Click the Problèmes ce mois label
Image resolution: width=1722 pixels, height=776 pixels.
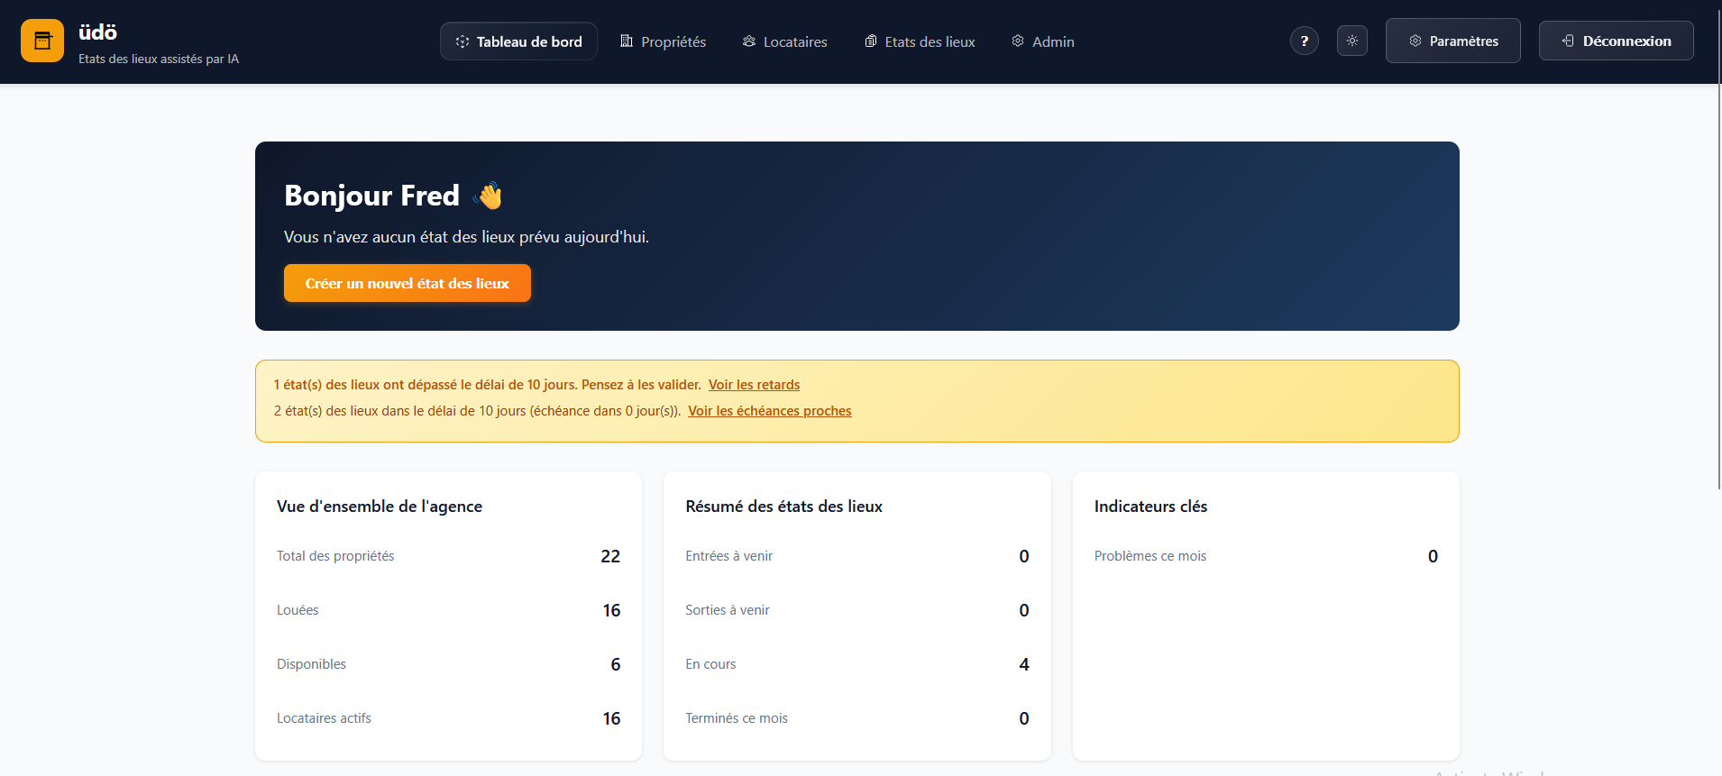(x=1150, y=556)
